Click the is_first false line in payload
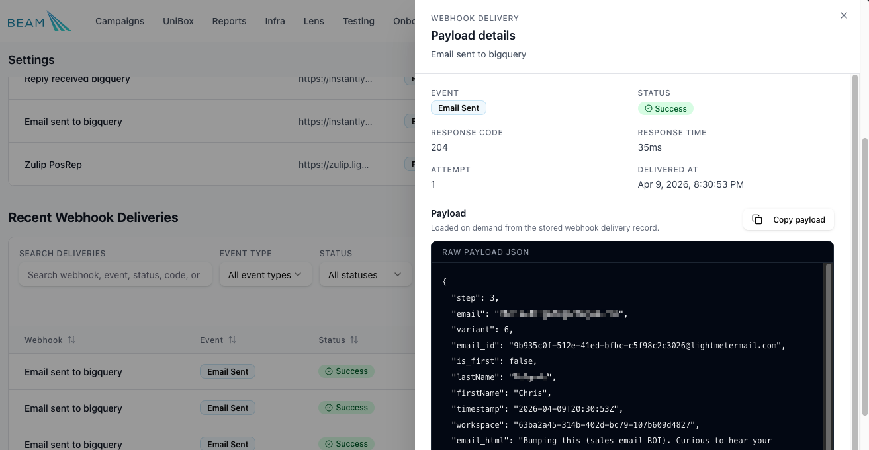The height and width of the screenshot is (450, 869). point(494,361)
